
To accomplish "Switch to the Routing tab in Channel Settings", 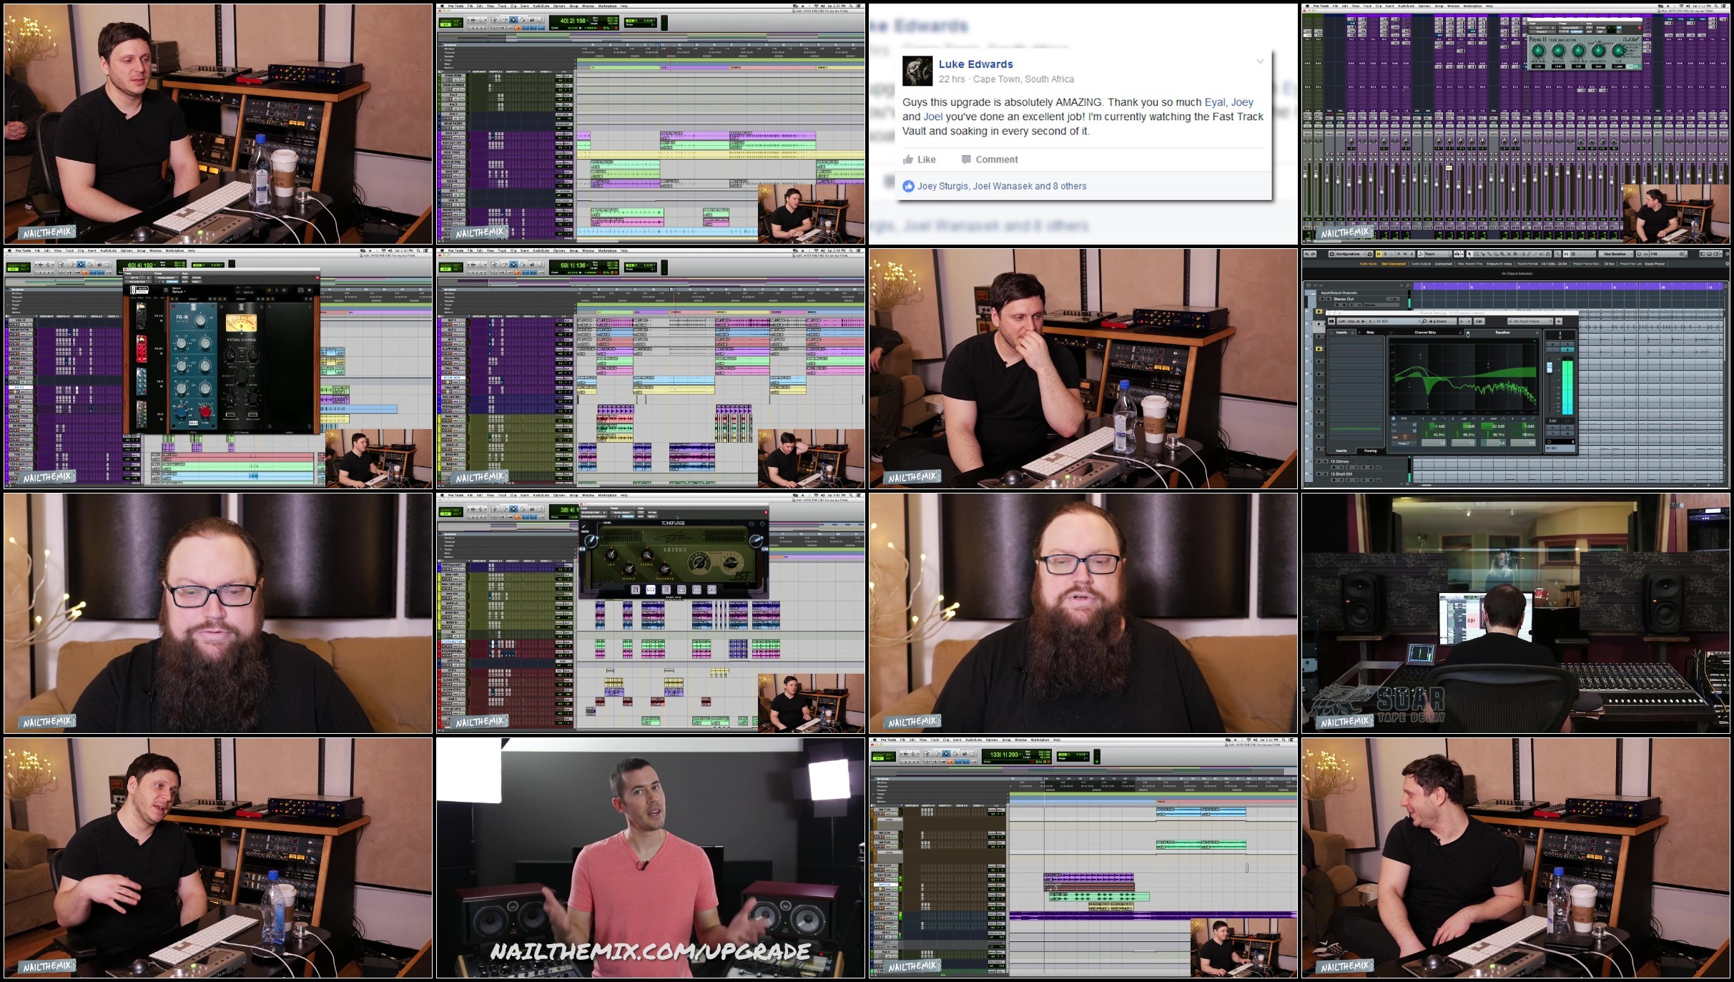I will click(1370, 451).
